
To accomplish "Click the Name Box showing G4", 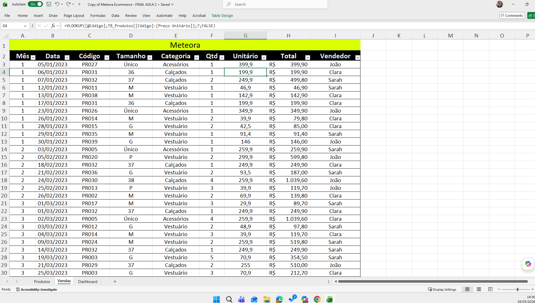I will pyautogui.click(x=11, y=26).
